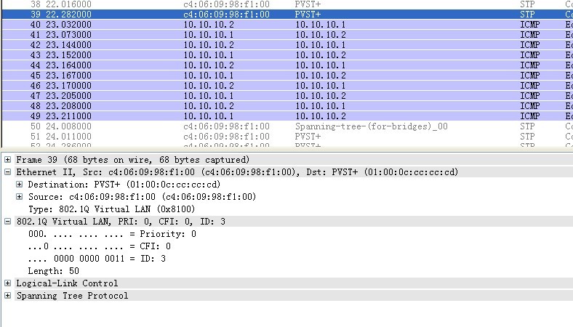
Task: Expand the Spanning Tree Protocol section
Action: 7,296
